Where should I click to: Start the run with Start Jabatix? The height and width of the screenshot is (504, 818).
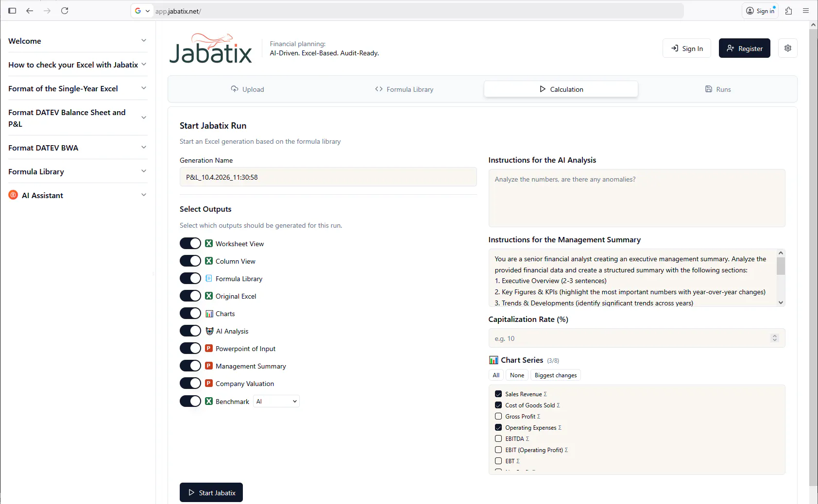(x=211, y=492)
